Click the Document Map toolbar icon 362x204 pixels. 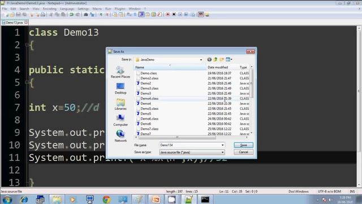(153, 15)
